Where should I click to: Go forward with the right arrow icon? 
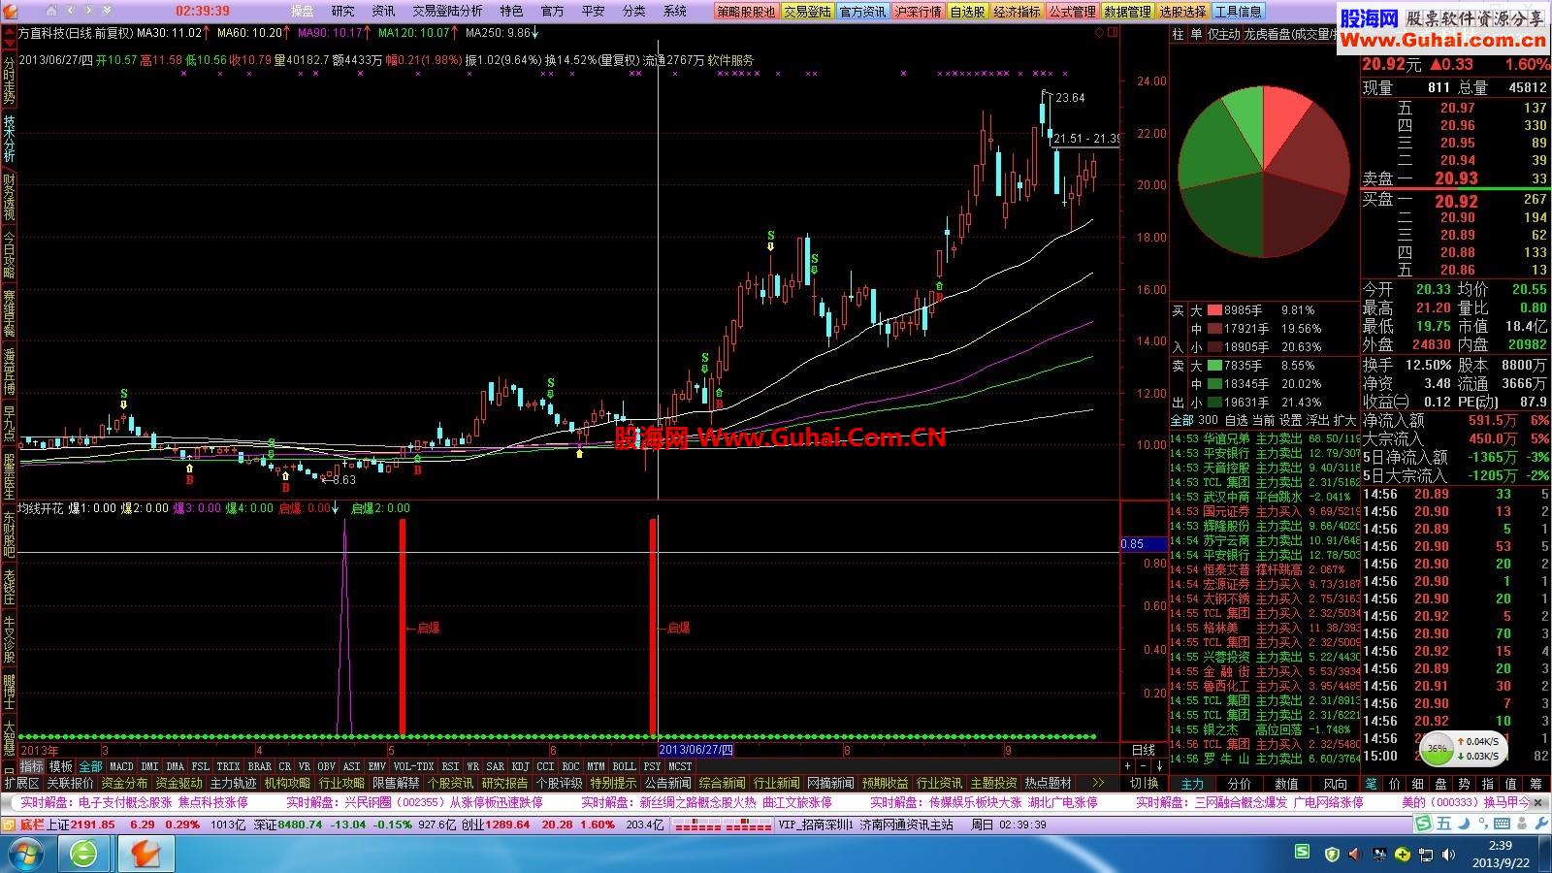tap(90, 11)
